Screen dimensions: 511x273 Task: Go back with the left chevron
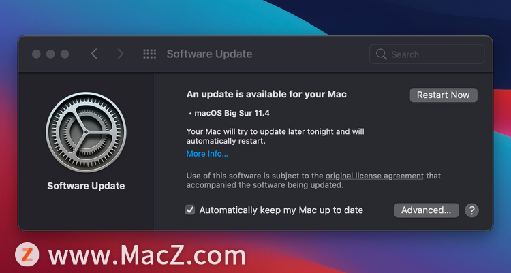point(94,54)
